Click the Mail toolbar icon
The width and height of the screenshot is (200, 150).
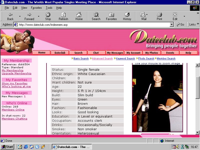pos(143,16)
